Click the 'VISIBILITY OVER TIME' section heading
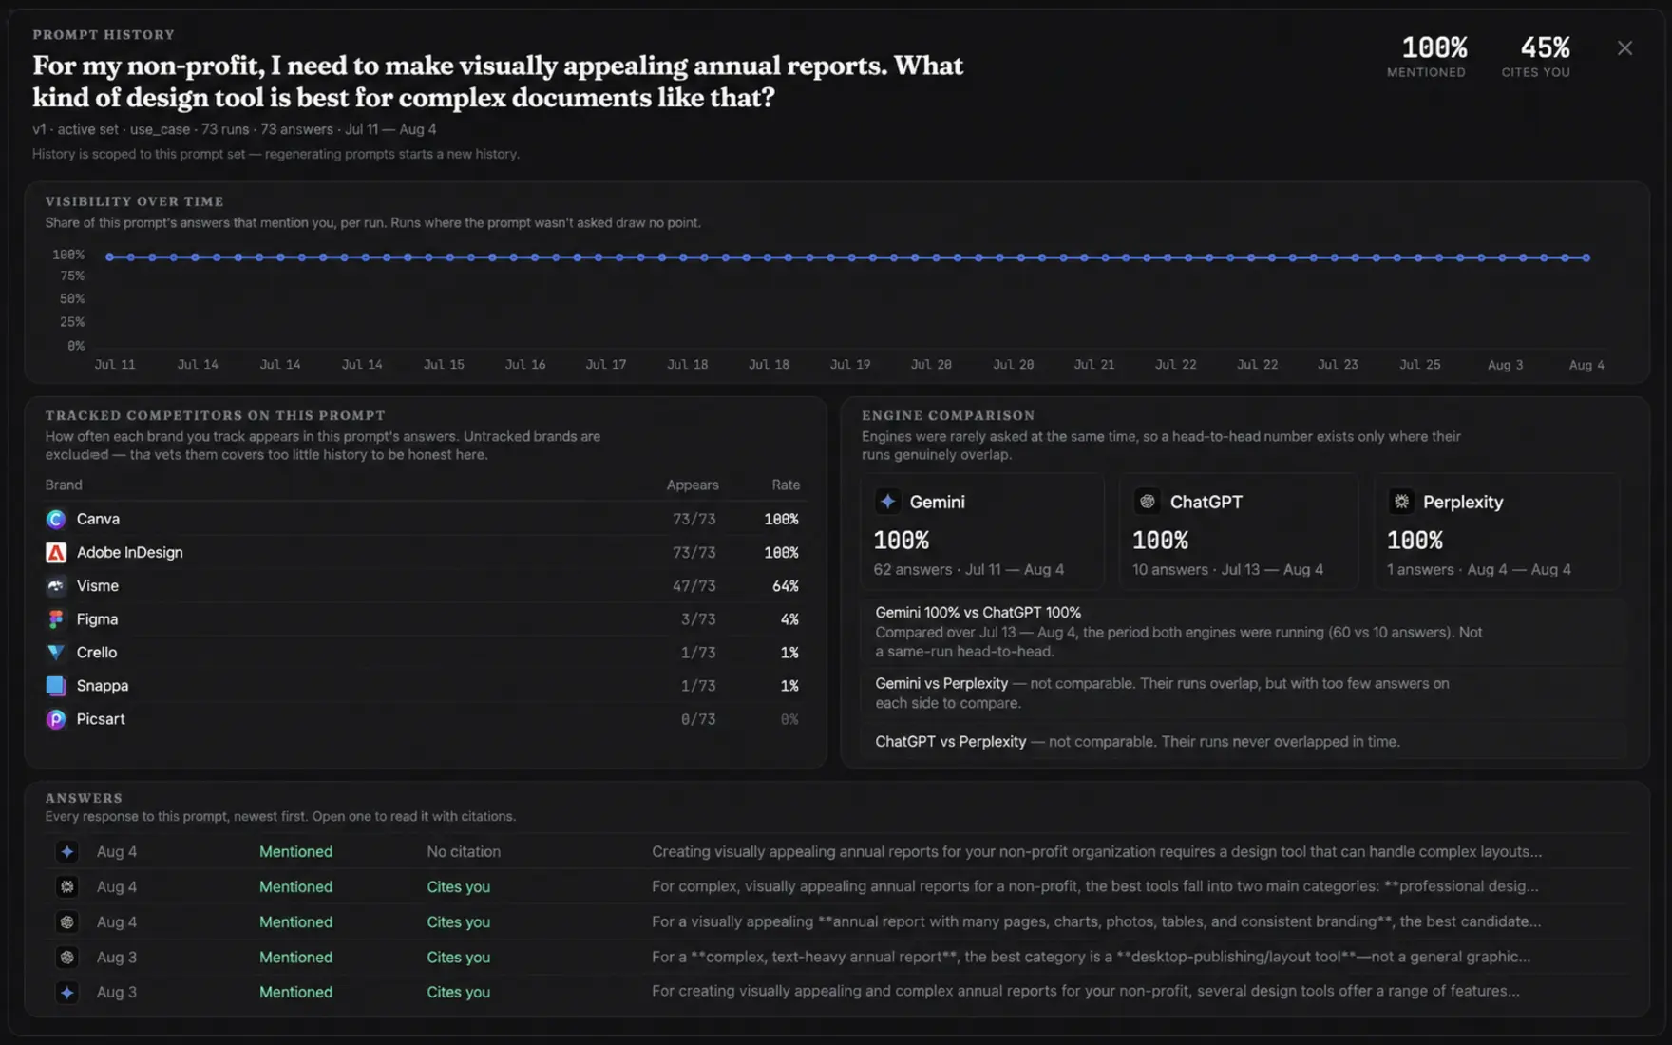 (x=135, y=201)
